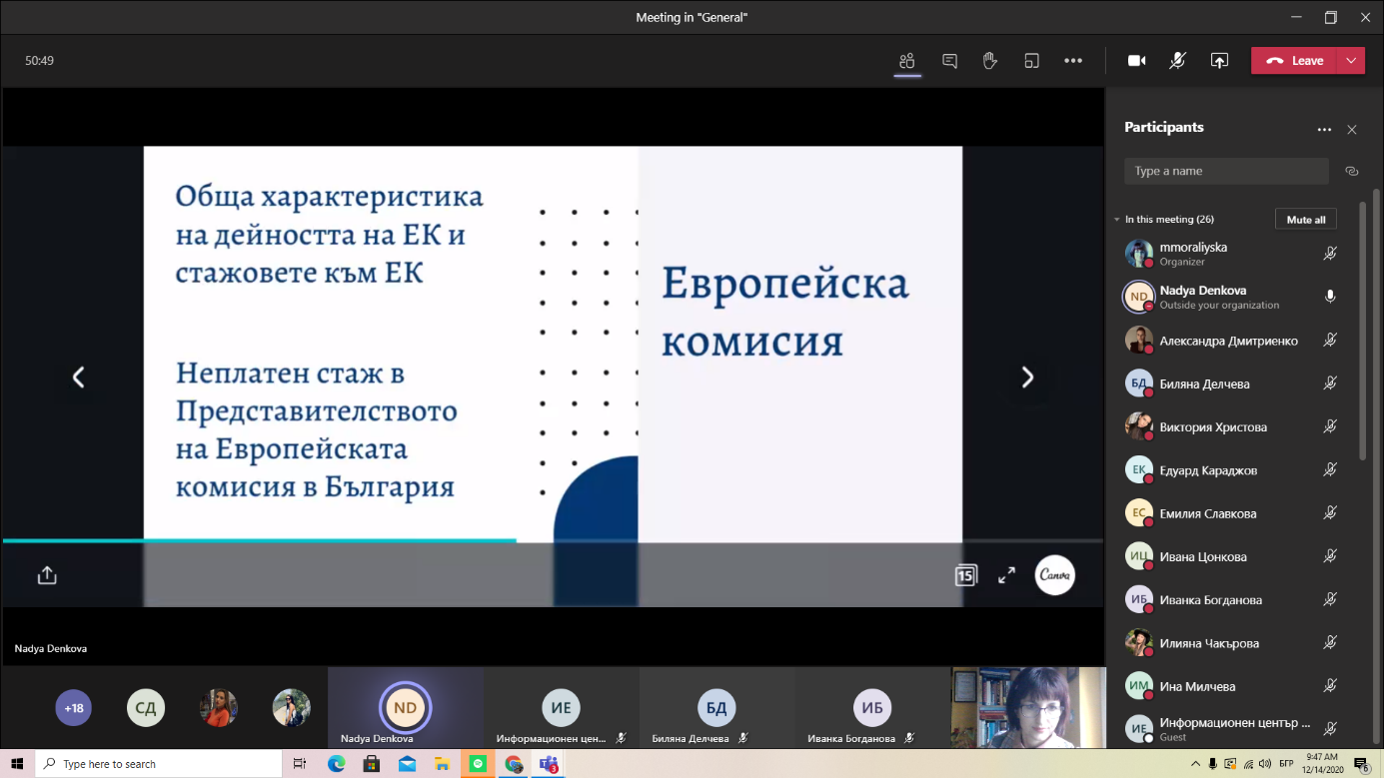Toggle mmoraliyska's microphone icon
Screen dimensions: 1384x778
tap(1330, 254)
